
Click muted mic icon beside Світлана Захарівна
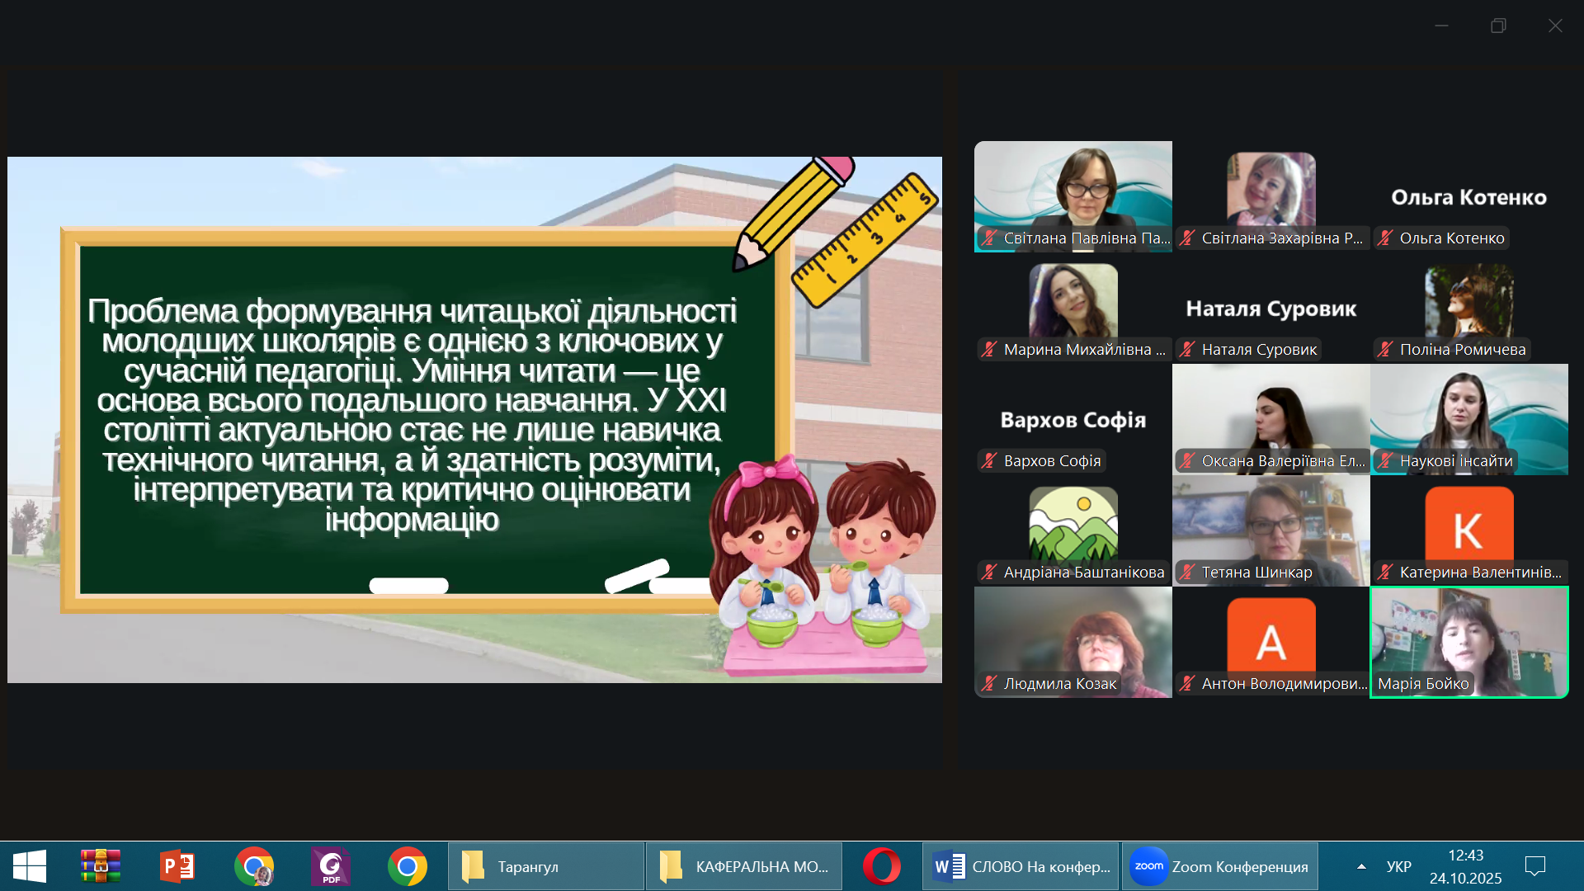click(x=1187, y=238)
